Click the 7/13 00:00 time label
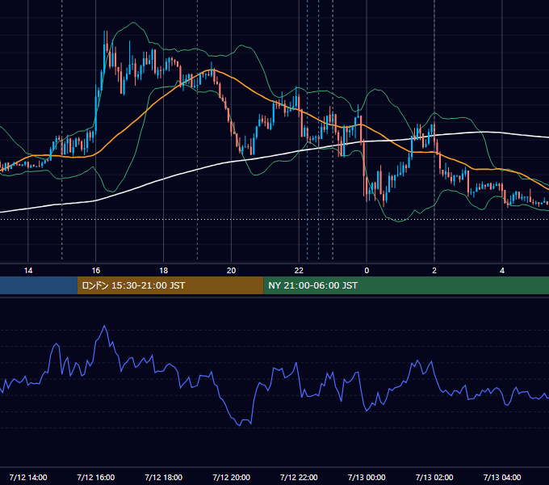The width and height of the screenshot is (549, 485). (x=367, y=477)
